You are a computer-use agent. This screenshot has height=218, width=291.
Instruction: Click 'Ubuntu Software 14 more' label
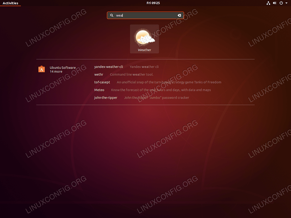coord(63,69)
